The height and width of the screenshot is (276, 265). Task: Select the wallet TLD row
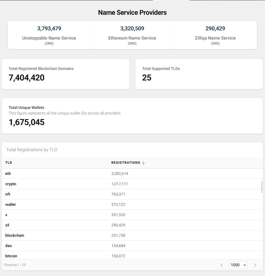click(x=132, y=204)
